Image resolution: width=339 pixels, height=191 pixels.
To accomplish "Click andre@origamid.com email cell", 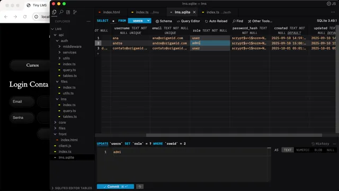I will pyautogui.click(x=169, y=43).
